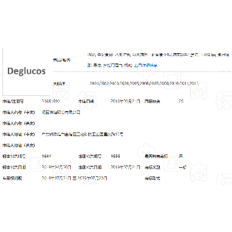Click the application date value dated 2018
This screenshot has width=232, height=232.
(125, 101)
